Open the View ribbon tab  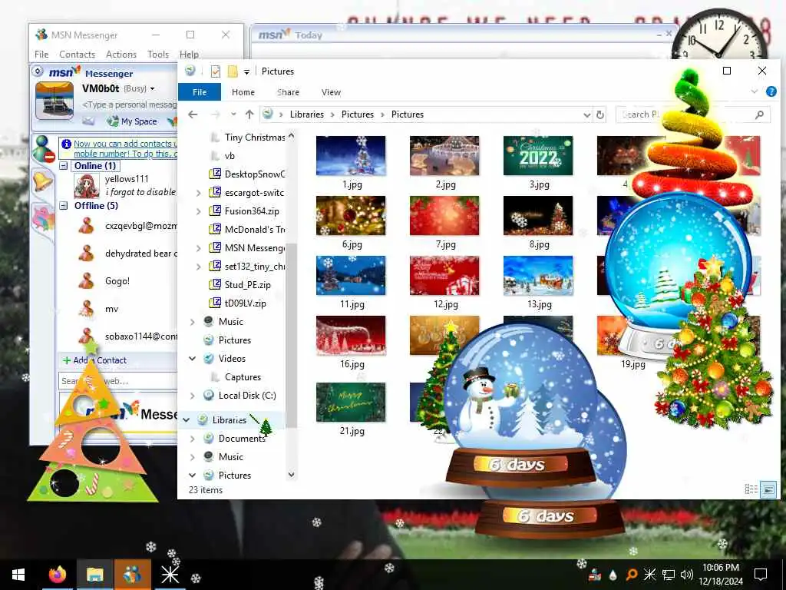(331, 92)
